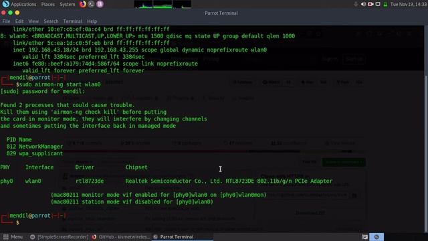428x241 pixels.
Task: Open the system monitor graph applet
Action: pos(163,4)
